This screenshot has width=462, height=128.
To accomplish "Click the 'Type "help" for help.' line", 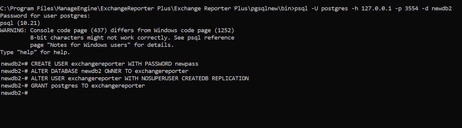I will pos(35,52).
